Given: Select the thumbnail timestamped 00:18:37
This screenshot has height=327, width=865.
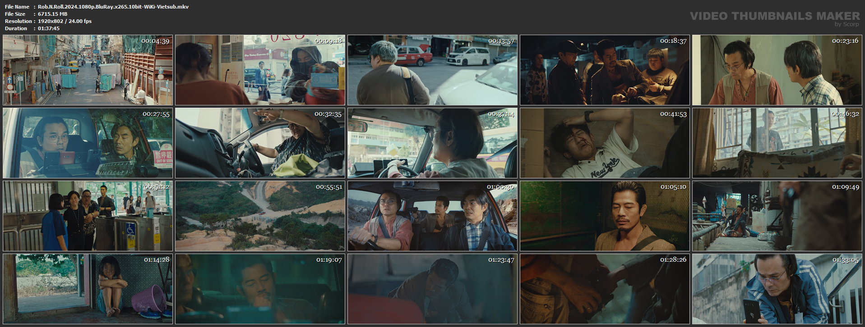Looking at the screenshot, I should (x=605, y=70).
